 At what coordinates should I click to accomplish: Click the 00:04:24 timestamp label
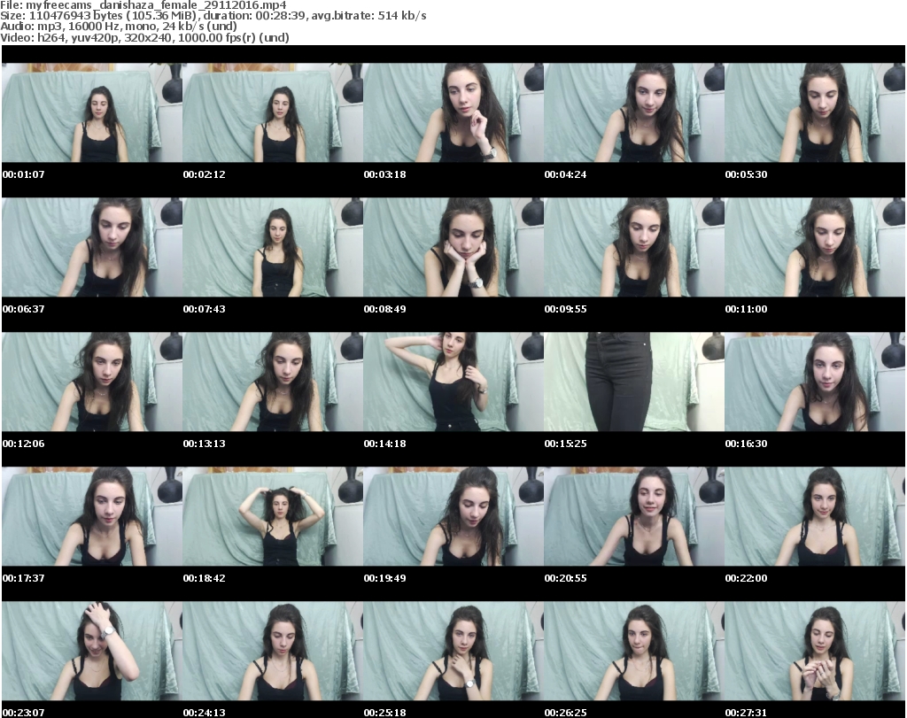565,174
